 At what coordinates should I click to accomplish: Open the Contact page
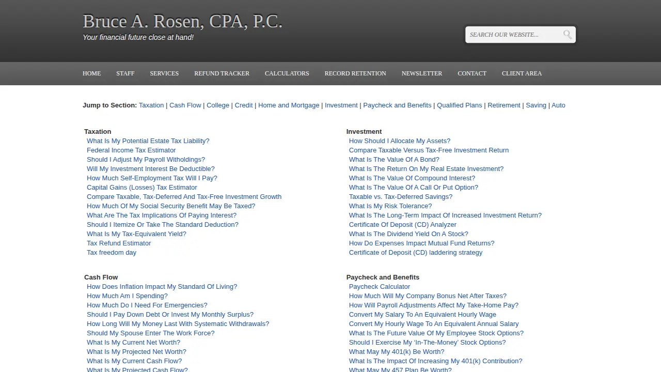click(472, 73)
